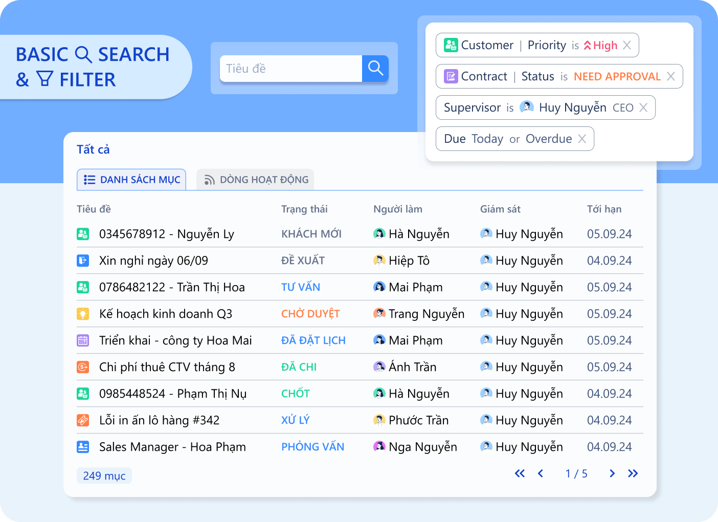Go to the next page arrow

(612, 474)
